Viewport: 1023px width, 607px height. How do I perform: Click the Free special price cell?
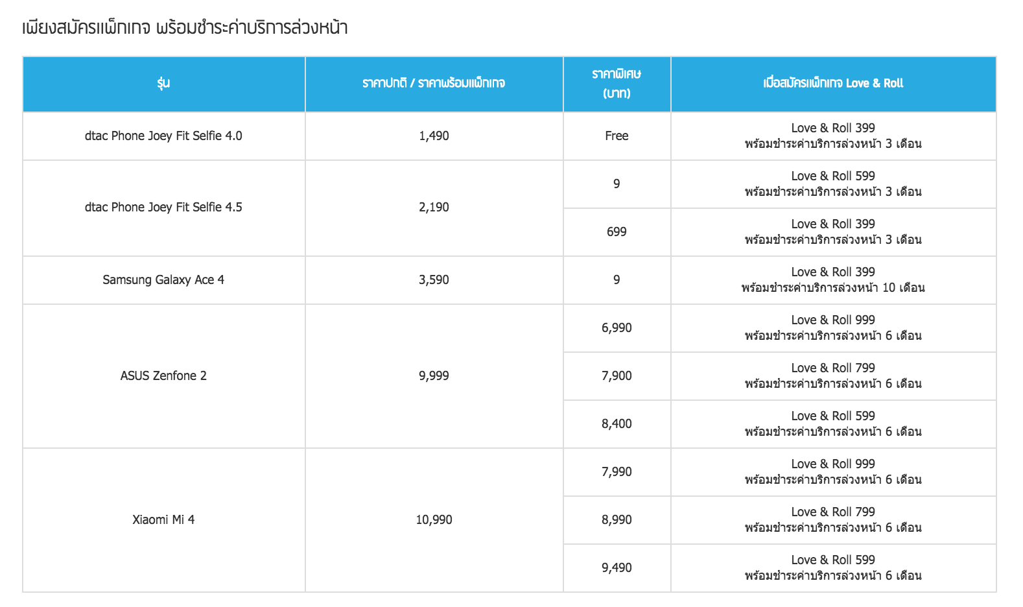617,136
